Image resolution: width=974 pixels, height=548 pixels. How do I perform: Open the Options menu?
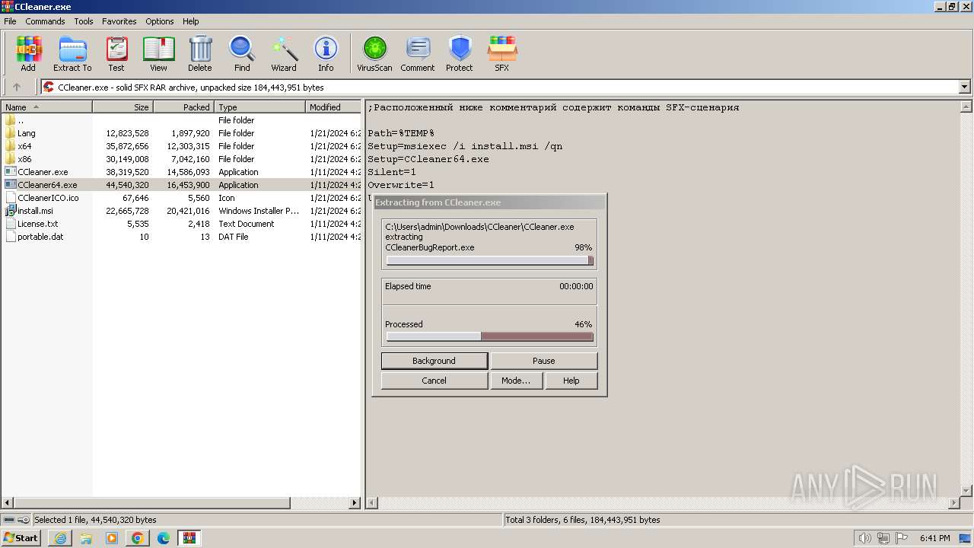[160, 21]
